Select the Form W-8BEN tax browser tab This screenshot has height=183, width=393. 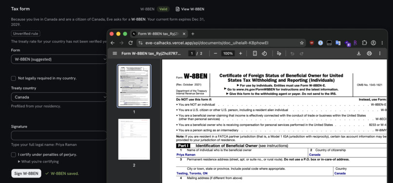pos(159,34)
